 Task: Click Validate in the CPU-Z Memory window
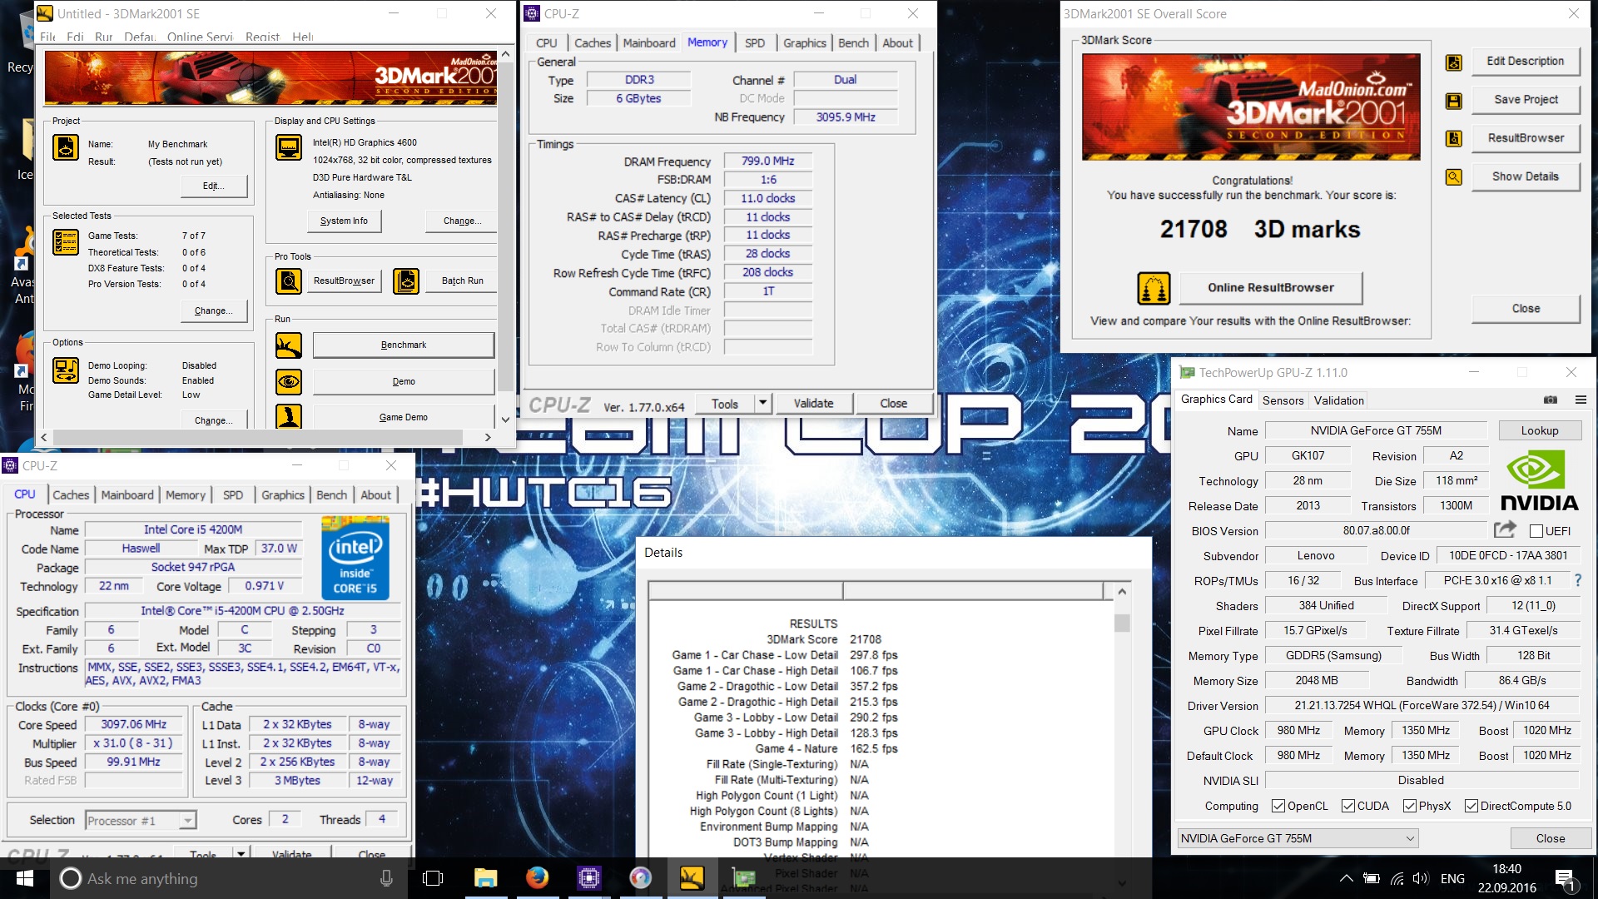pyautogui.click(x=813, y=404)
